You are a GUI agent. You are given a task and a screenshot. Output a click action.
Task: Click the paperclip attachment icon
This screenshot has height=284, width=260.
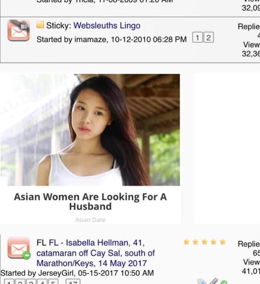214,281
